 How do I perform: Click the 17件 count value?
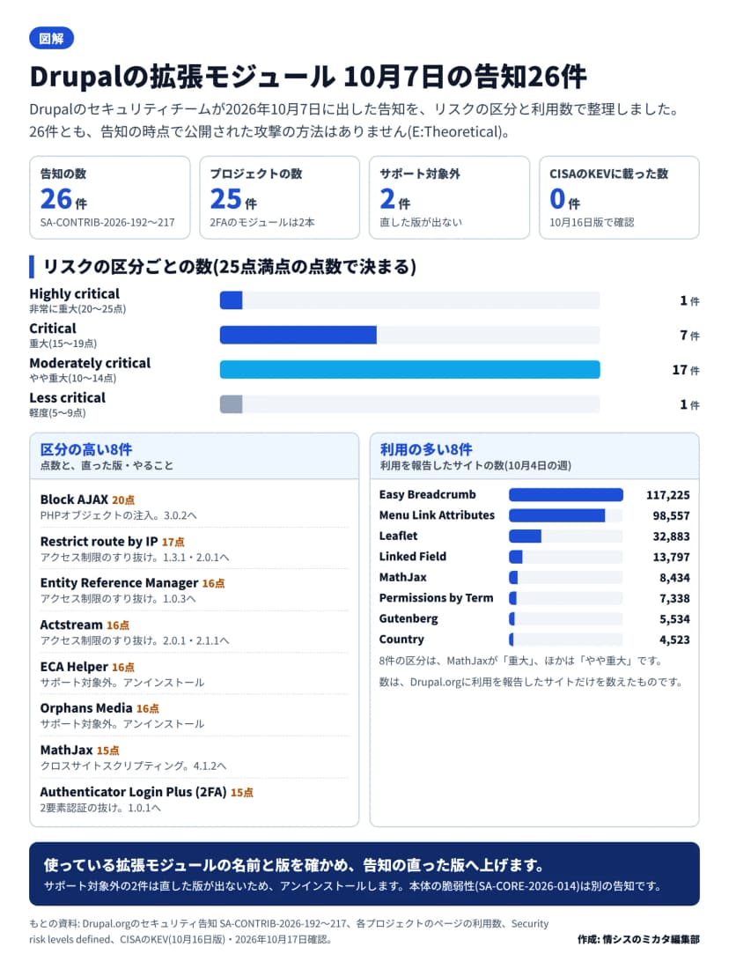[x=686, y=370]
